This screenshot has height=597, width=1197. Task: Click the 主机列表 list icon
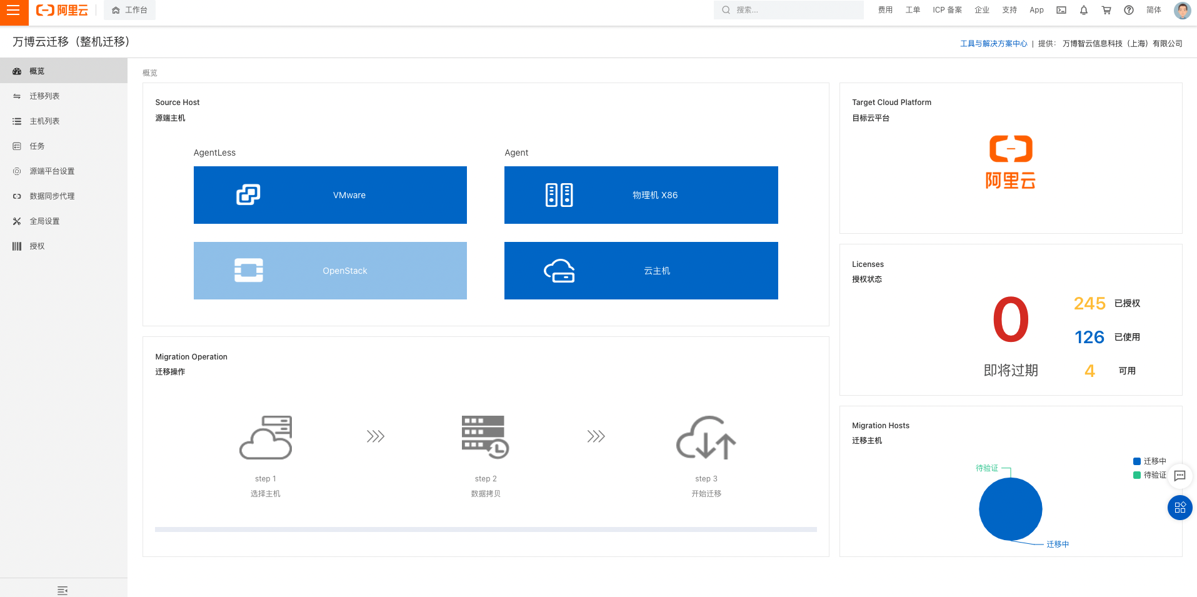17,121
